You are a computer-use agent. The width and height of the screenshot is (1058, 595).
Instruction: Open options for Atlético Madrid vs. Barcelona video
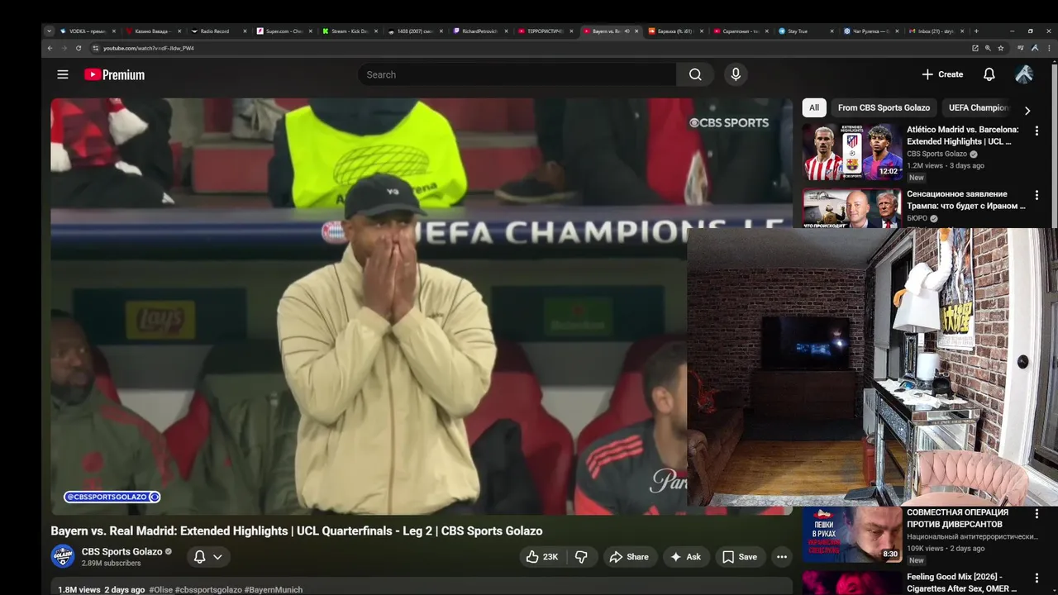pos(1037,131)
